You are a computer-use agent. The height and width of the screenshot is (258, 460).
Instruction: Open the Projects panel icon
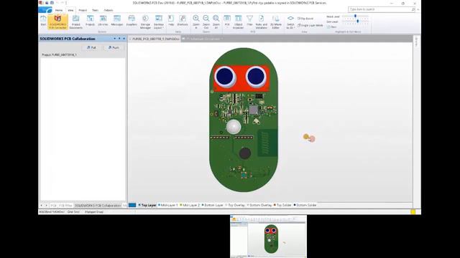pos(90,21)
